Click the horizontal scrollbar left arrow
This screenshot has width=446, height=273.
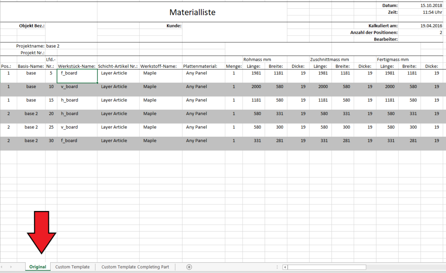point(285,267)
